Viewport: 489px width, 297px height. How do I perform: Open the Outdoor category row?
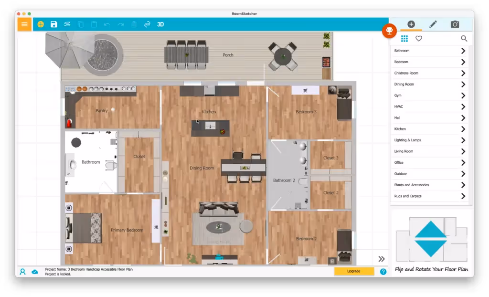430,174
